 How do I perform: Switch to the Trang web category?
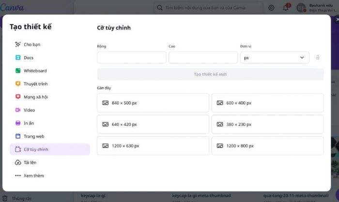tap(34, 136)
